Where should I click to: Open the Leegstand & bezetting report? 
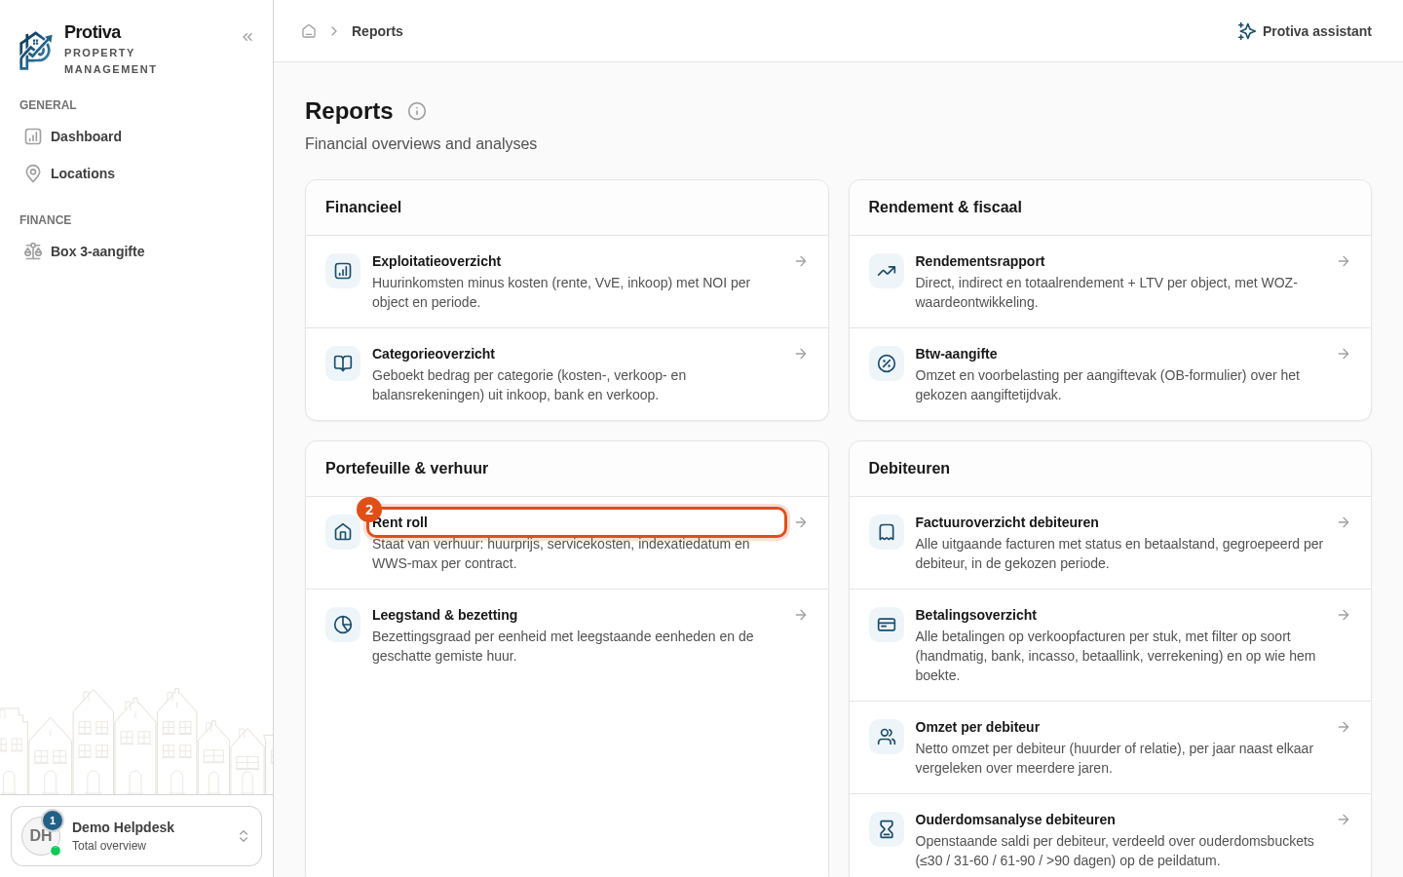[567, 635]
